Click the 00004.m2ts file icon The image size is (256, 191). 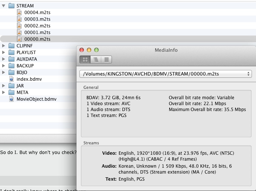click(x=20, y=13)
